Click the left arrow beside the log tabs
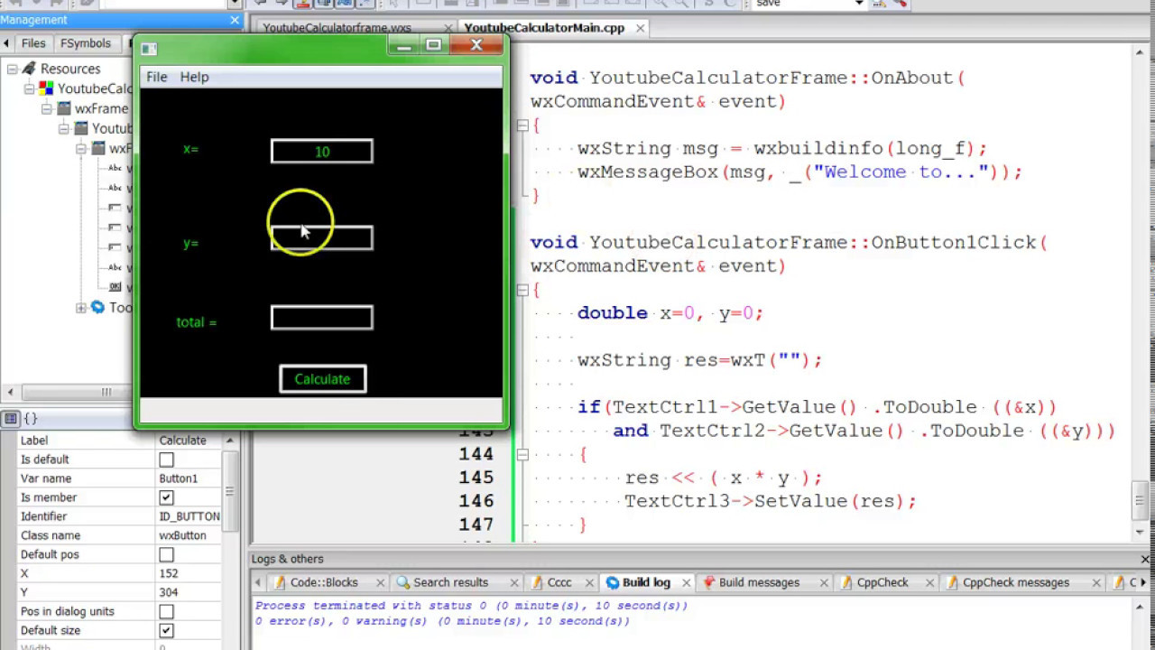This screenshot has height=650, width=1155. [x=258, y=582]
